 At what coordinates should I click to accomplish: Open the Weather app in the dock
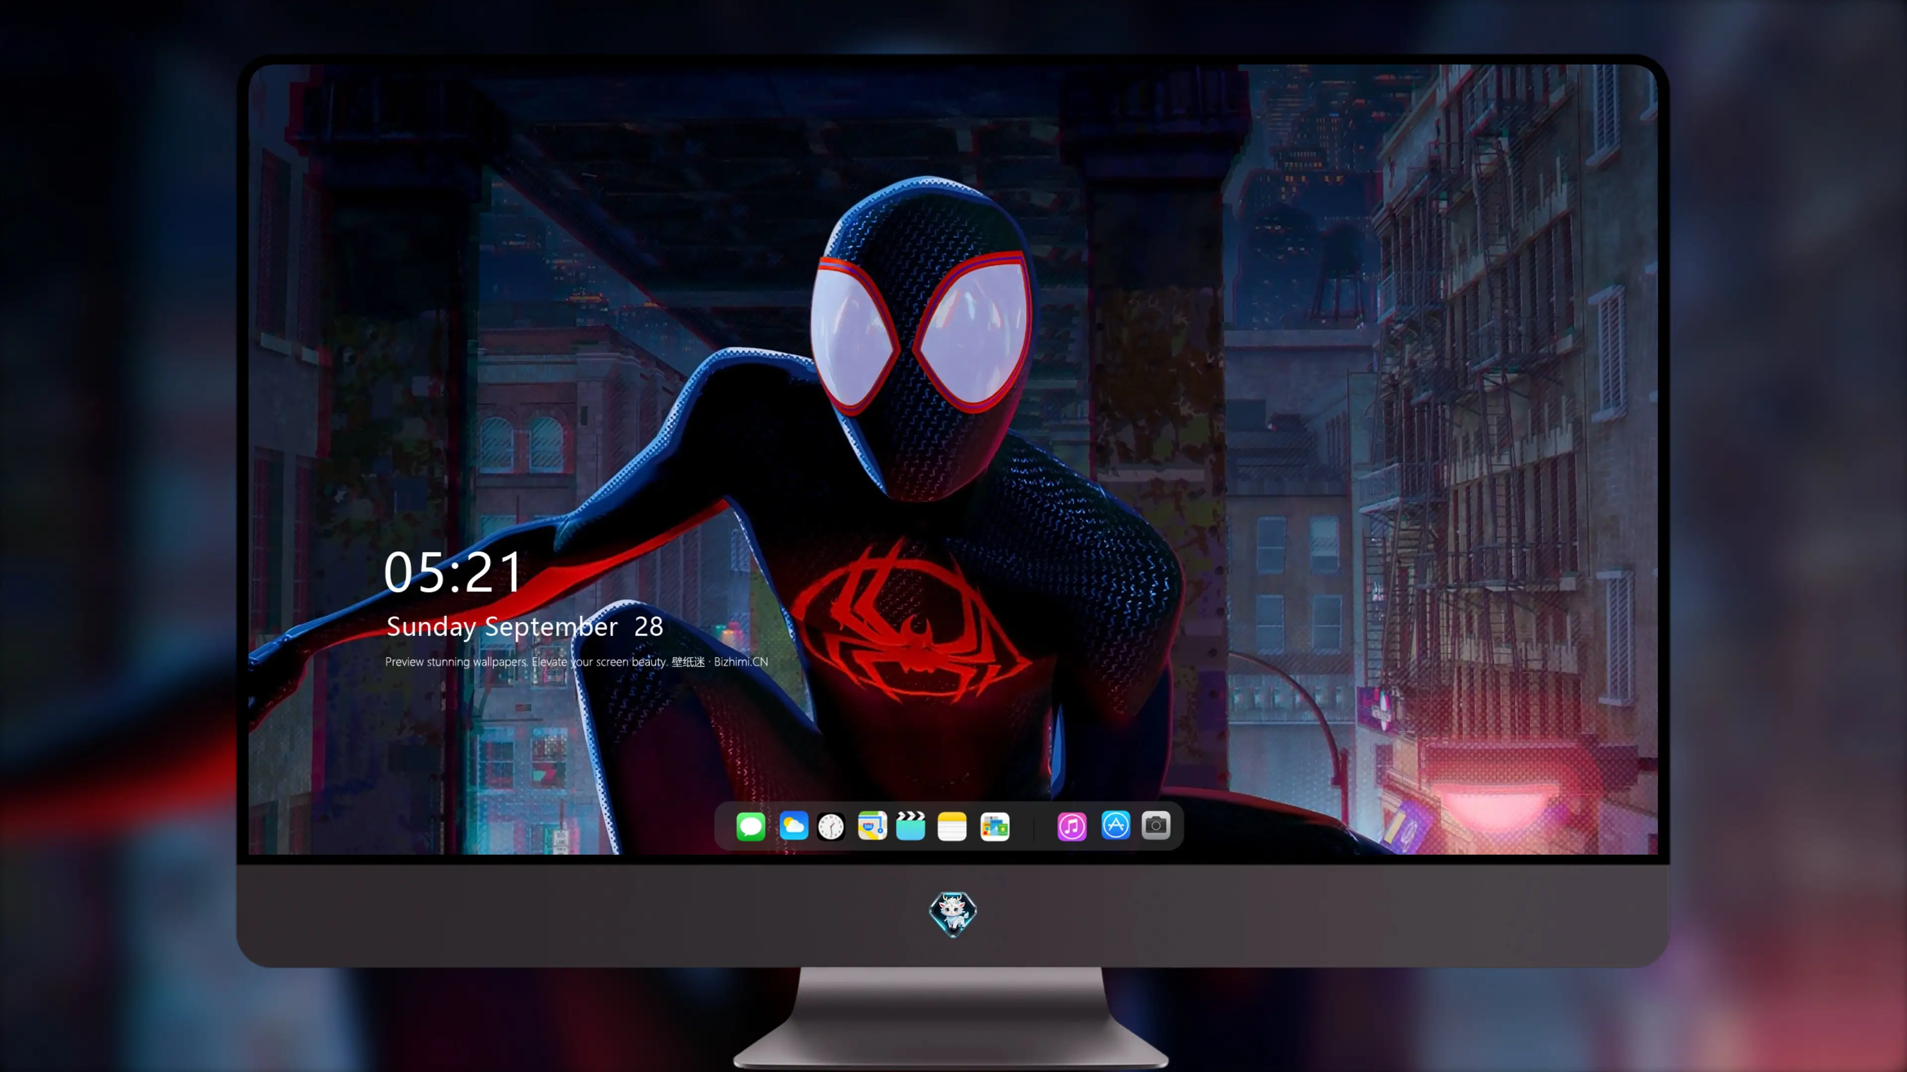[794, 826]
